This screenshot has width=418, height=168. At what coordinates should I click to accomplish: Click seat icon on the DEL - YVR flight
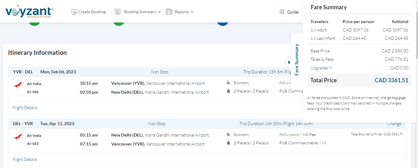pos(229,134)
